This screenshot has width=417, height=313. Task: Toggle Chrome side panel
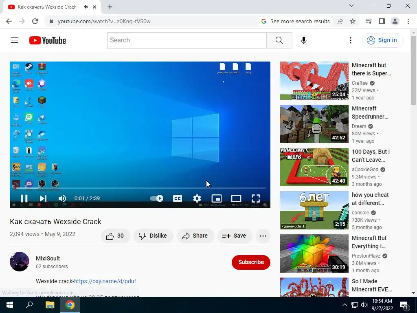(382, 21)
